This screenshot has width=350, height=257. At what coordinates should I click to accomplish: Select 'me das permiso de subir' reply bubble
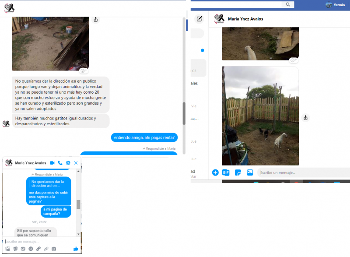click(49, 191)
